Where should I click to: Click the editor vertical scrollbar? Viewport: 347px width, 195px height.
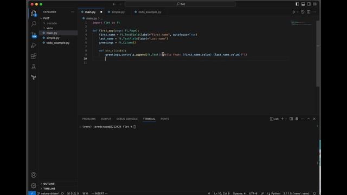(318, 53)
